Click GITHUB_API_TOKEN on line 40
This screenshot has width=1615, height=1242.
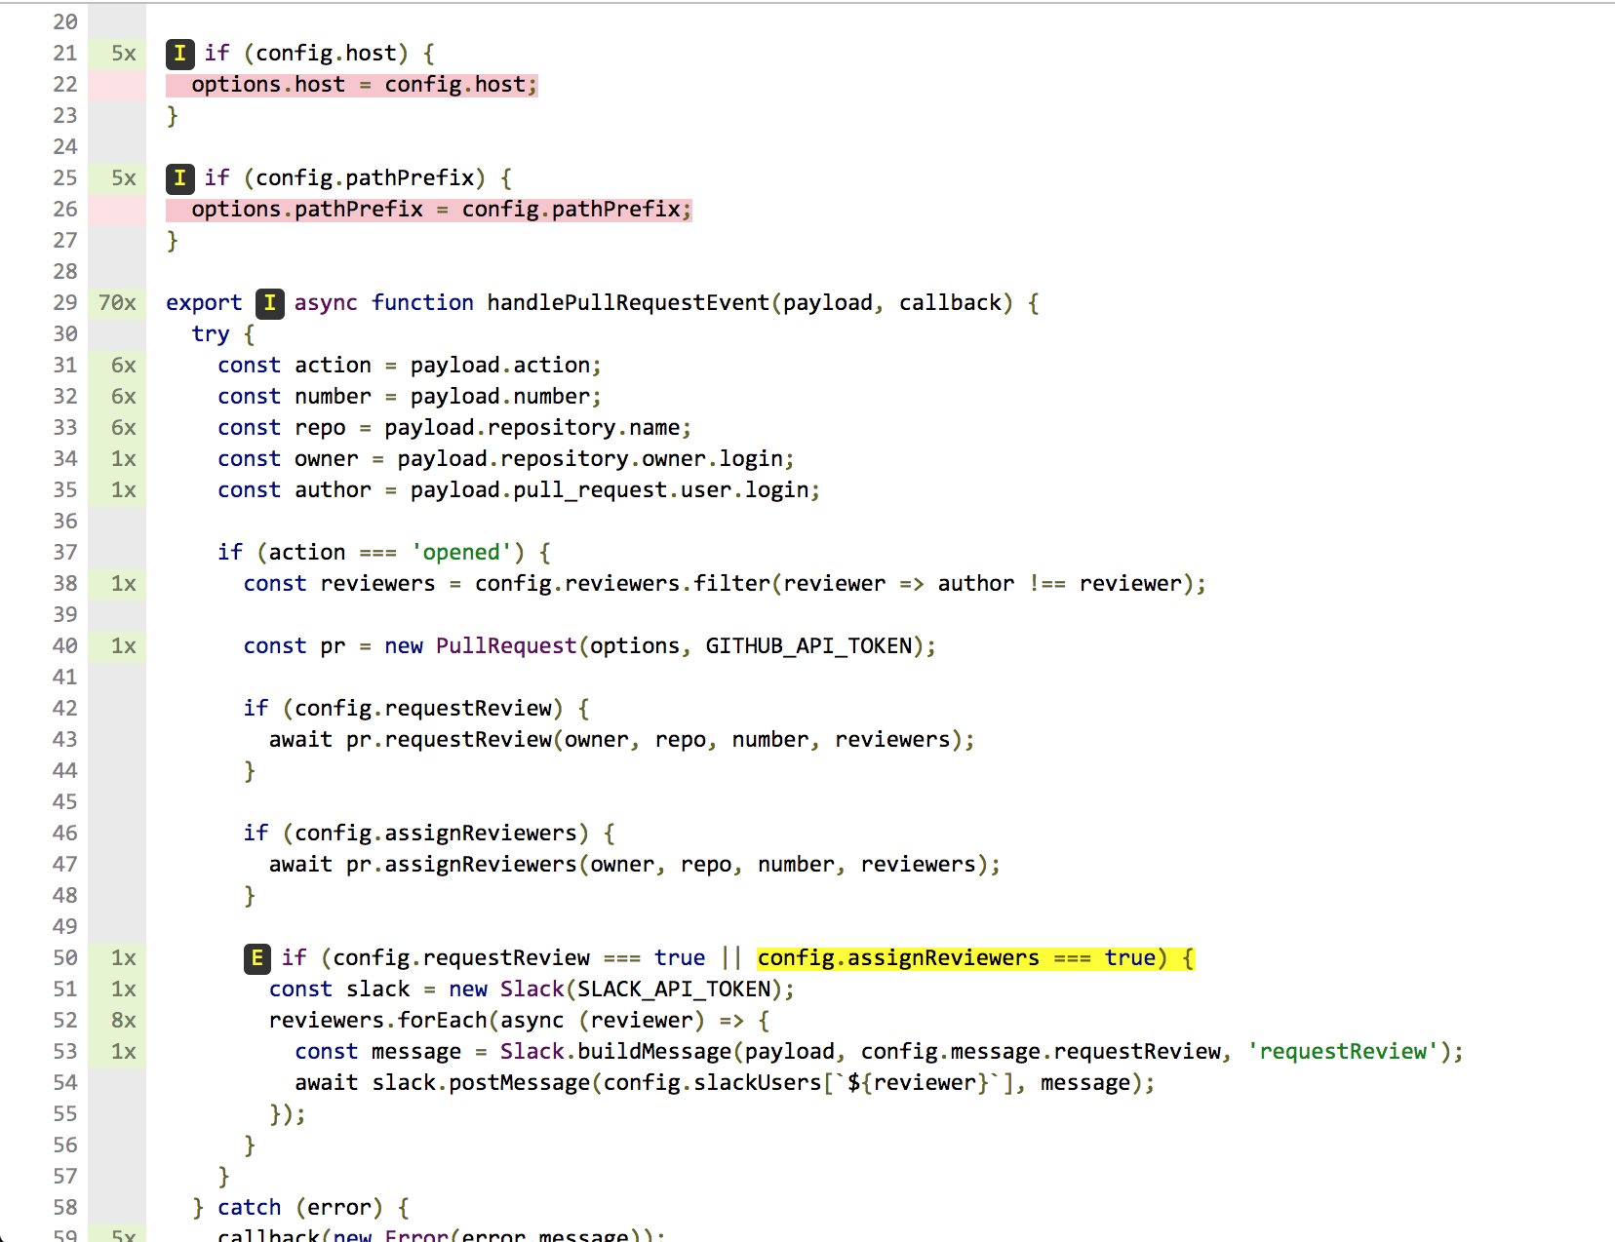pyautogui.click(x=808, y=646)
